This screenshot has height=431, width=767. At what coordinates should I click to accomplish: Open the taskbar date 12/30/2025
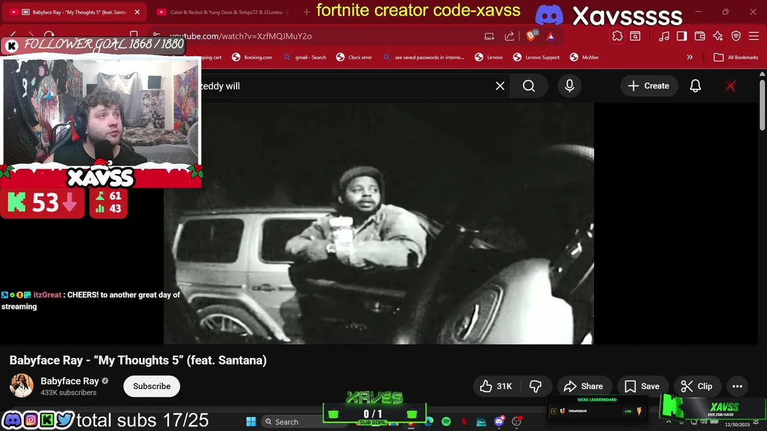tap(738, 424)
